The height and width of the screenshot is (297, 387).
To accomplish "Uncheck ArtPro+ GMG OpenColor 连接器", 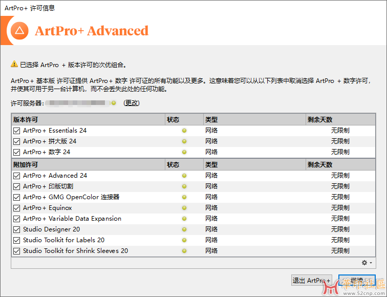I will pyautogui.click(x=17, y=197).
